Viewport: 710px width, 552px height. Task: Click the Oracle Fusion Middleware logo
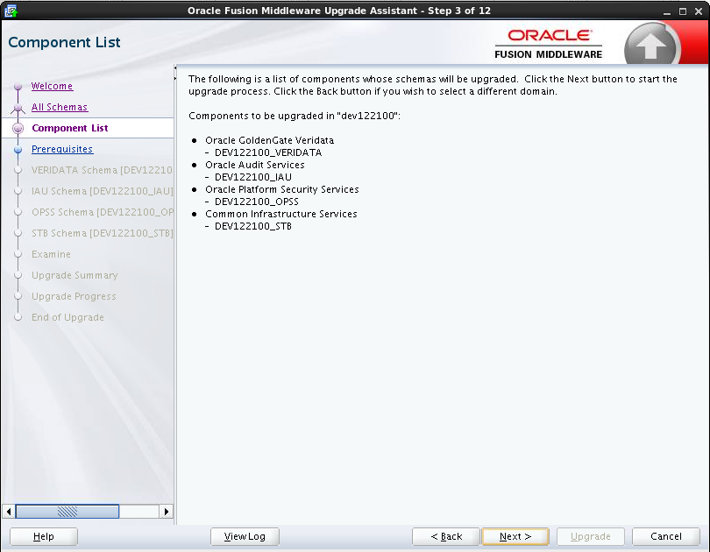549,44
